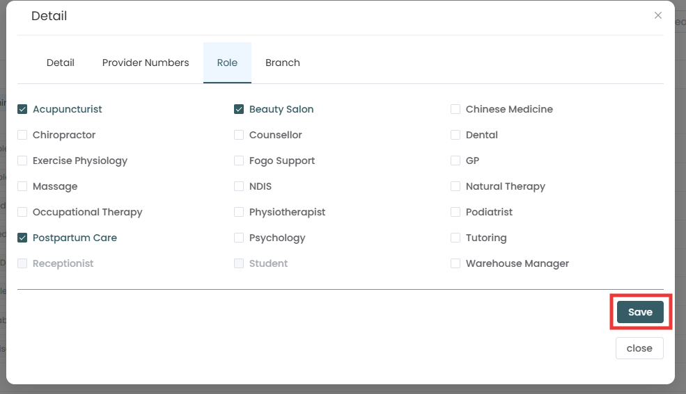Check the Tutoring checkbox

tap(455, 238)
